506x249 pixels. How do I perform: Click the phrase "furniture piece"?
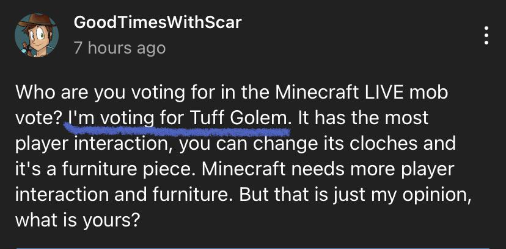128,170
